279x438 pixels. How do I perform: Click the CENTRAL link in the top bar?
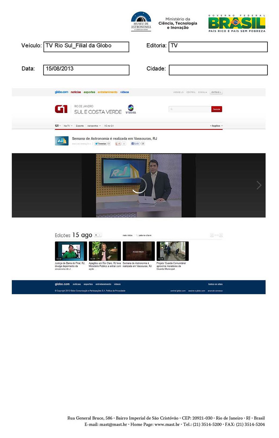(191, 92)
